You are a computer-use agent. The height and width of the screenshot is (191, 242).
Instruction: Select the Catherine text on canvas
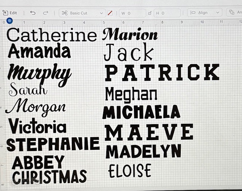(52, 35)
